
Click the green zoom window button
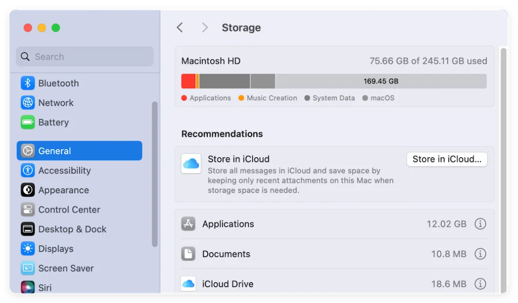[56, 28]
